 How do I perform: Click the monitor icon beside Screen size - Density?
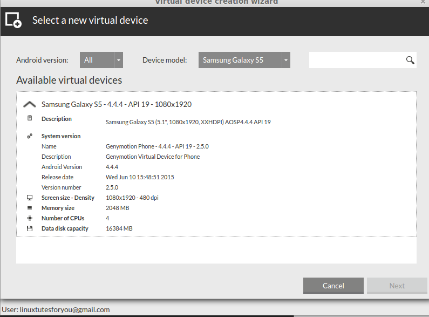[x=30, y=198]
